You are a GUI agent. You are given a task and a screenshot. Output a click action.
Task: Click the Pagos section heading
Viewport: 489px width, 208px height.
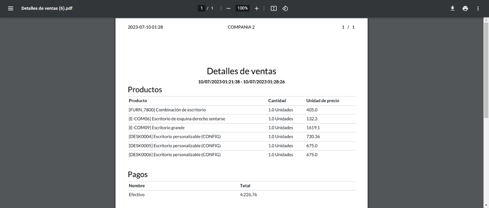tap(138, 175)
